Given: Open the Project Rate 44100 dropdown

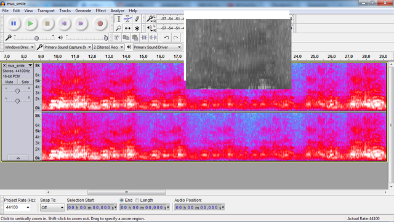Looking at the screenshot, I should tap(28, 207).
